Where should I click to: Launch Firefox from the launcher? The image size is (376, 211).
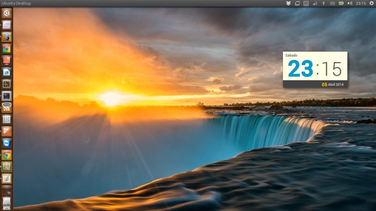click(6, 36)
